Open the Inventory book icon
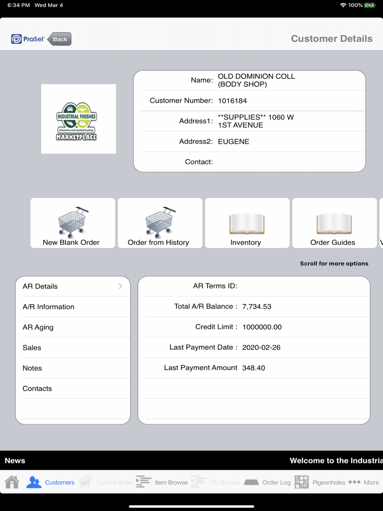 pyautogui.click(x=247, y=223)
